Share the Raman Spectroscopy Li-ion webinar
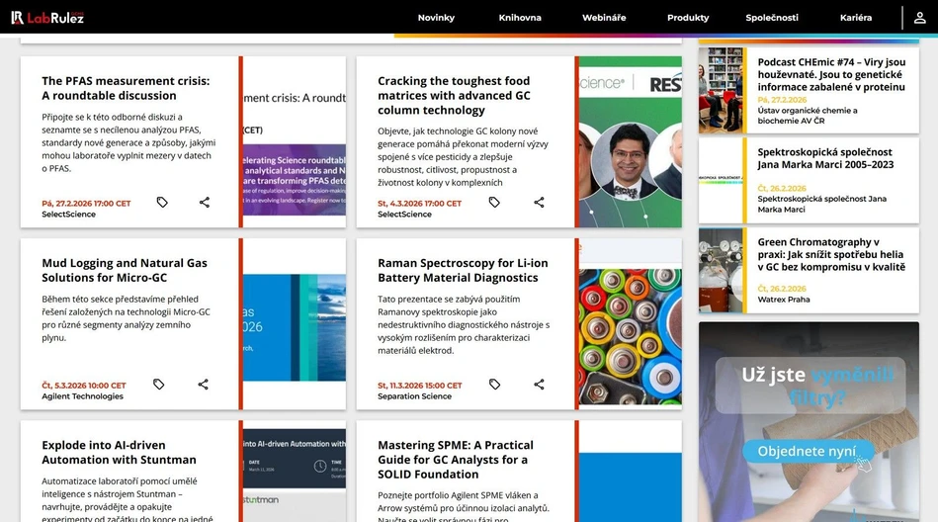 point(539,385)
